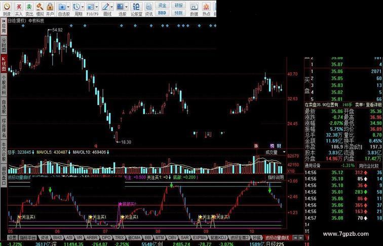Viewport: 383px width, 246px height.
Task: Click the 周期 period clock icon
Action: pos(76,7)
